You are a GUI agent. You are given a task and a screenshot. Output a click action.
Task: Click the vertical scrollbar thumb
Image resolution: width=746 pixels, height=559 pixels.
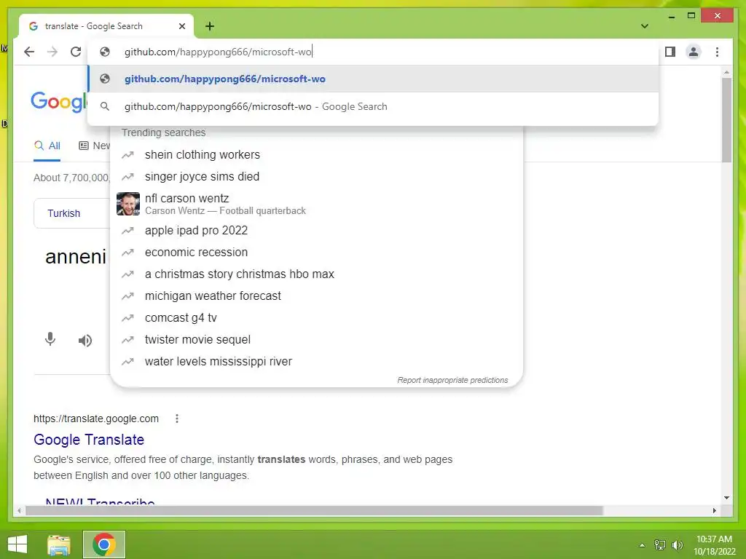pyautogui.click(x=726, y=120)
